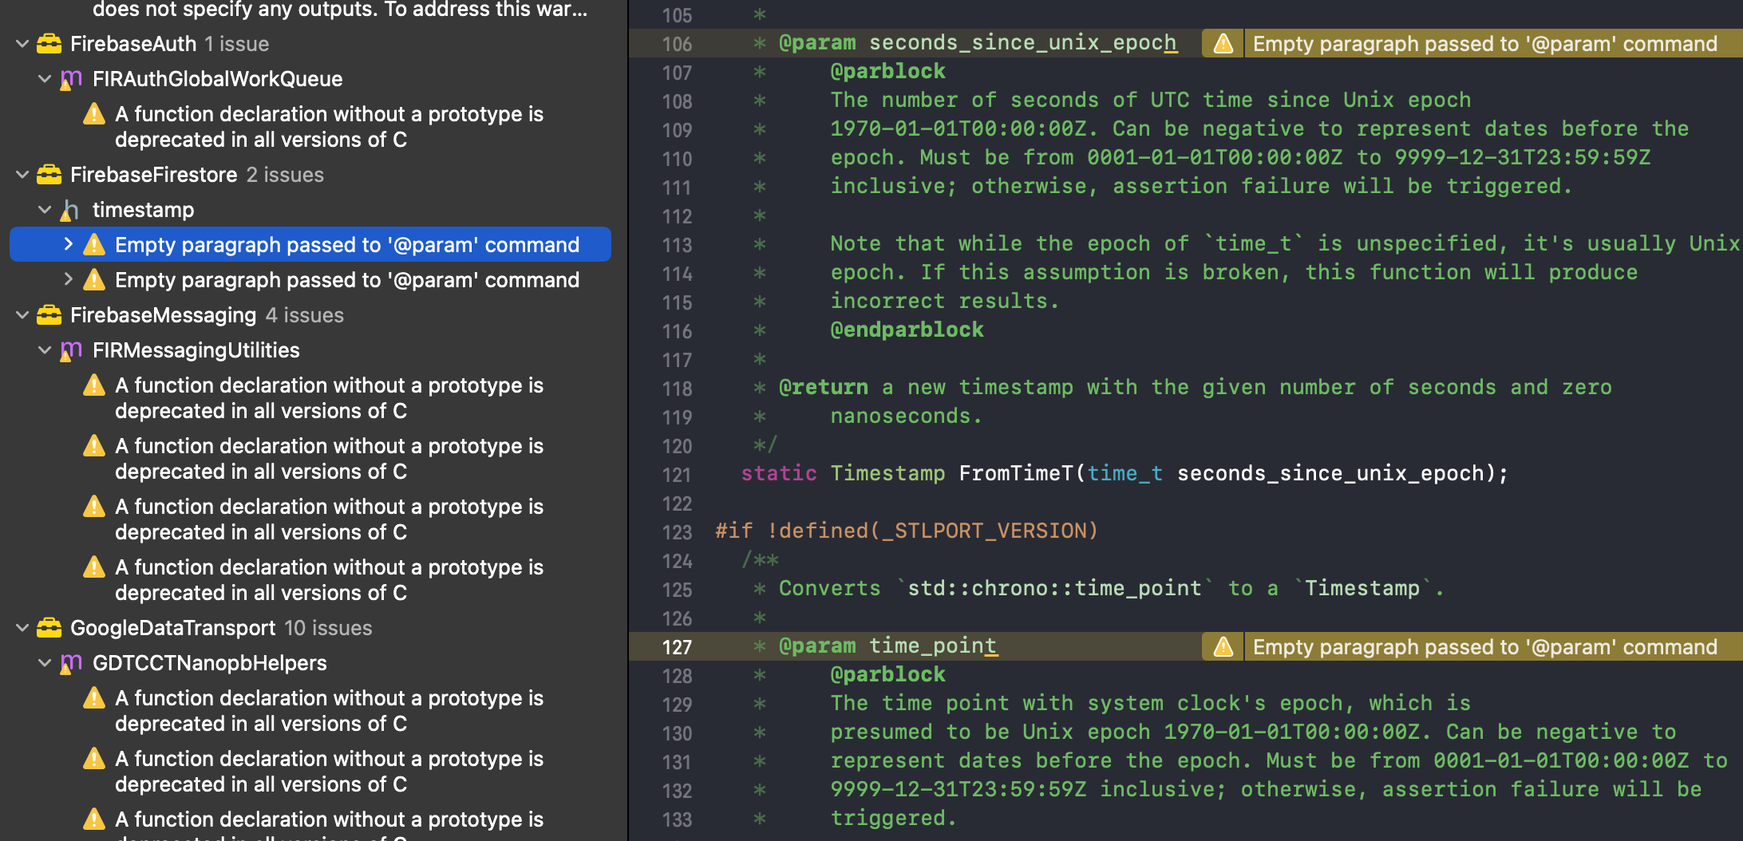Click the line 106 warning message banner

1484,44
